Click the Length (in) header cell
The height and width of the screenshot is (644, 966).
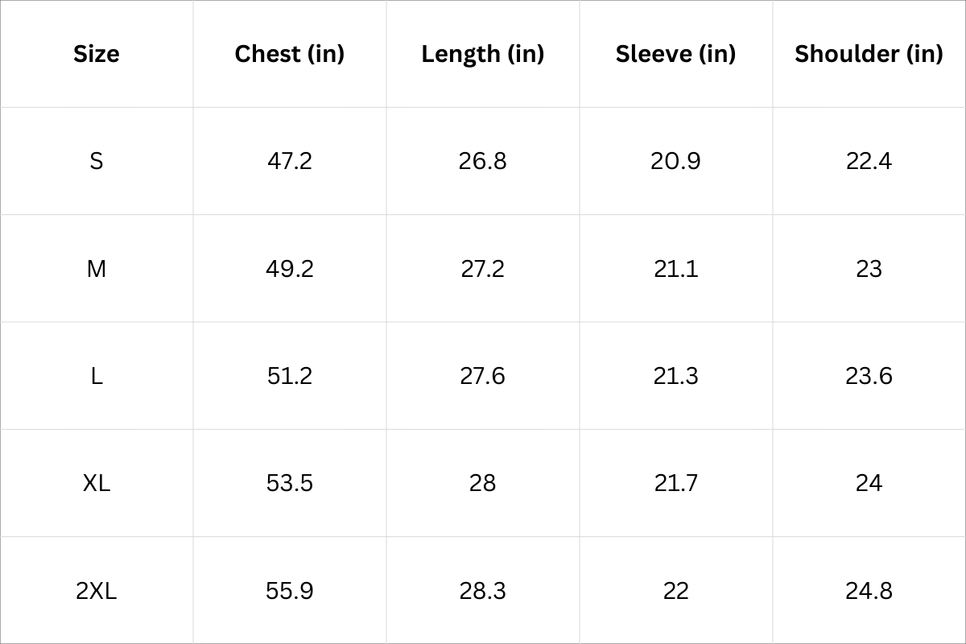pyautogui.click(x=483, y=54)
